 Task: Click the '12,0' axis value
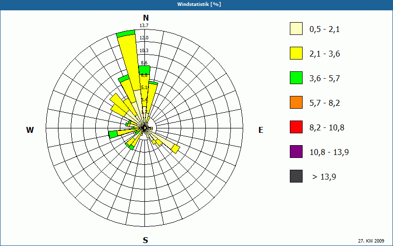144,38
